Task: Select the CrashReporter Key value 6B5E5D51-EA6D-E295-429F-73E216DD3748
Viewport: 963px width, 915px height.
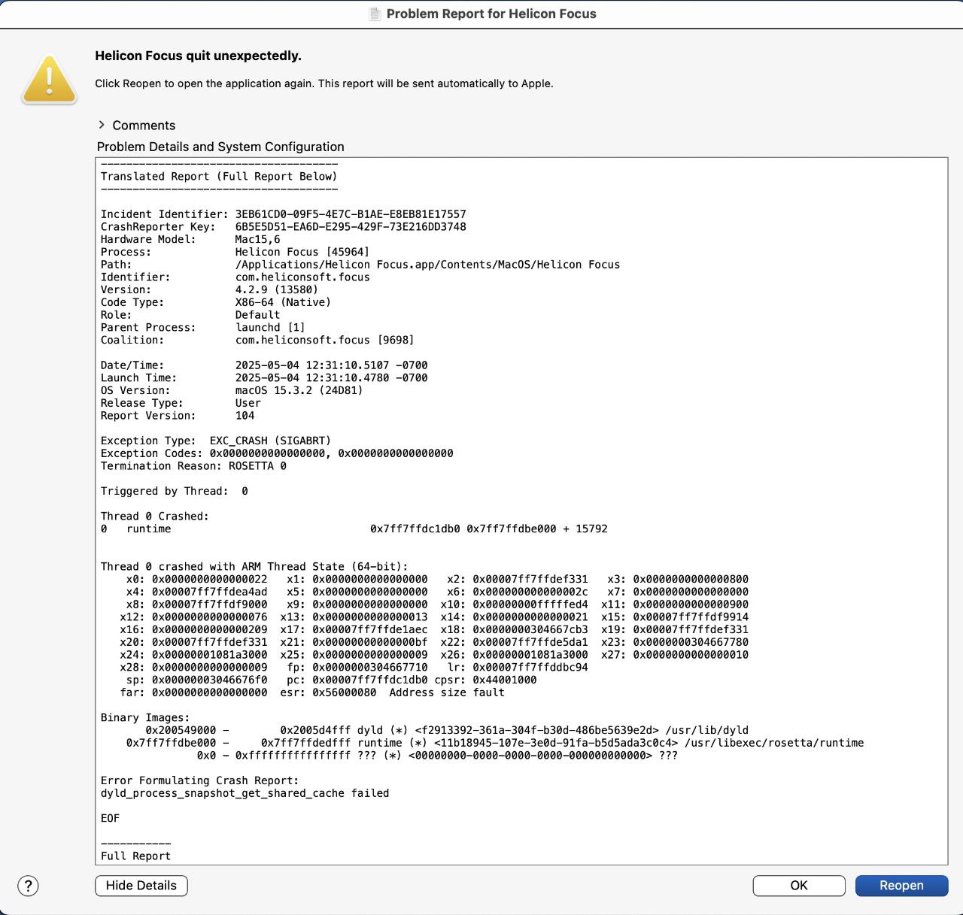Action: coord(351,226)
